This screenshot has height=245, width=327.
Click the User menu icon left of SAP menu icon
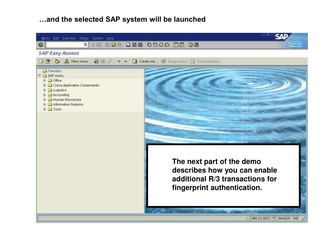point(41,61)
